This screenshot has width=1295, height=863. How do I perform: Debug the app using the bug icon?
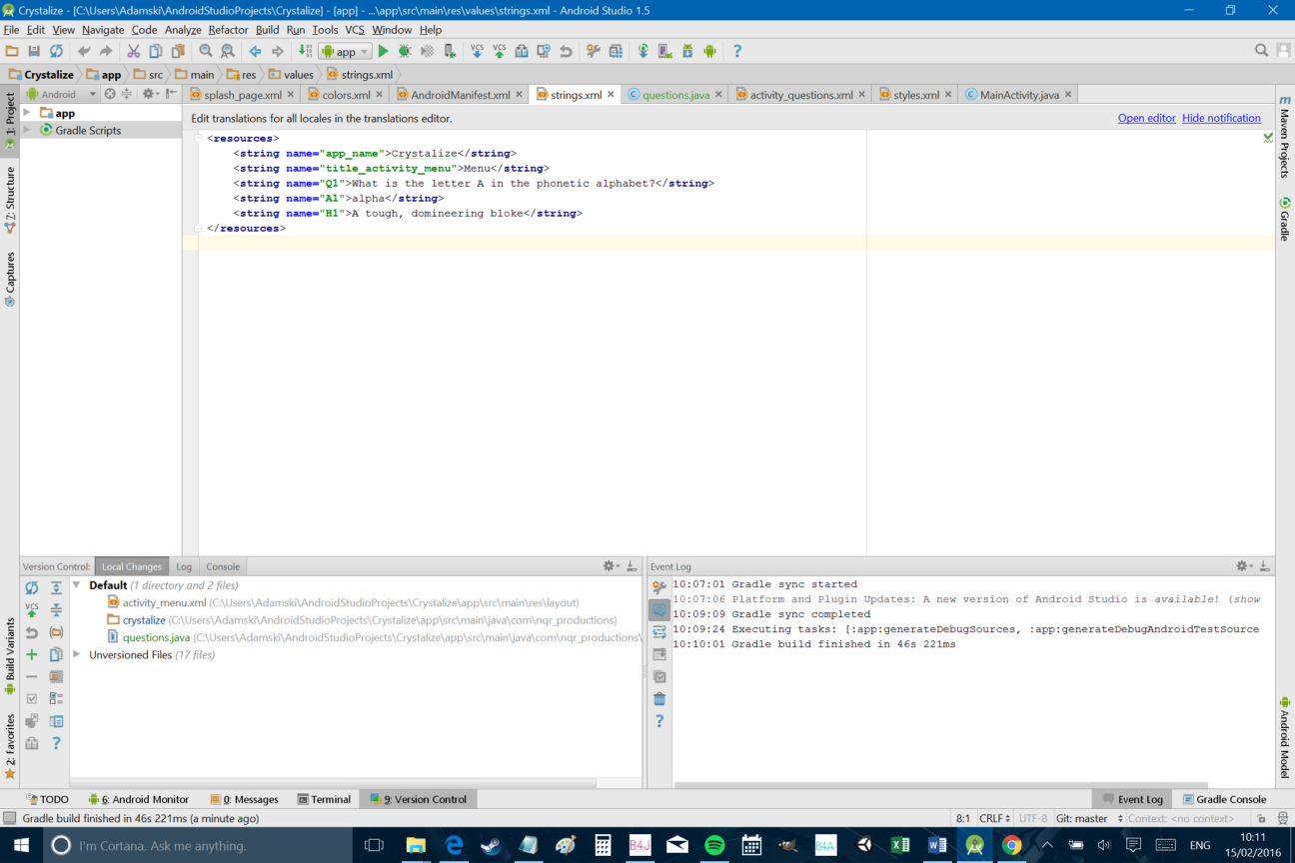coord(406,51)
